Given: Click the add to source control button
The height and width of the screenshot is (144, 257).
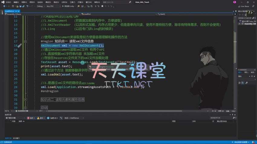Looking at the screenshot, I should coord(239,142).
